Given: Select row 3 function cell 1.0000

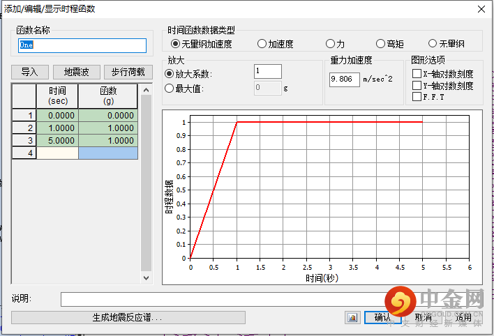Looking at the screenshot, I should coord(108,140).
